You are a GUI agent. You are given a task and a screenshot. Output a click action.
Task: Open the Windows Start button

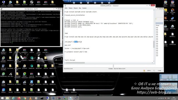2,98
